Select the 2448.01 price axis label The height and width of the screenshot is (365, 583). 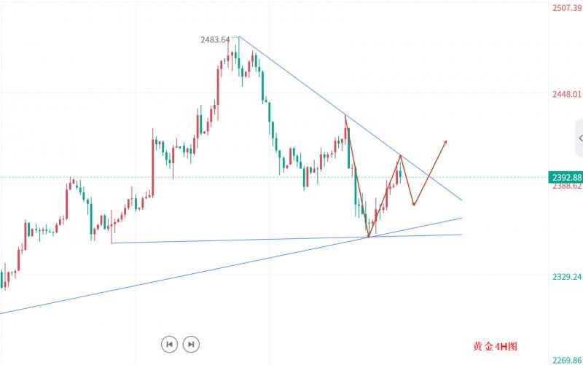[x=566, y=94]
